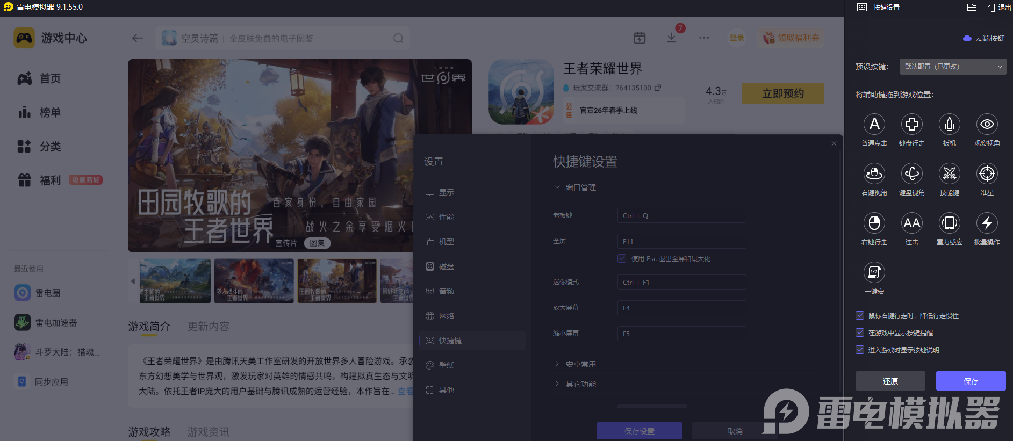
Task: Select the 键盘行走 D-pad icon
Action: (x=912, y=125)
